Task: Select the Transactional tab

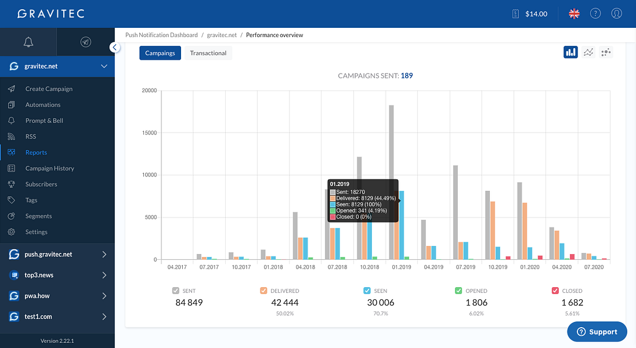Action: point(208,53)
